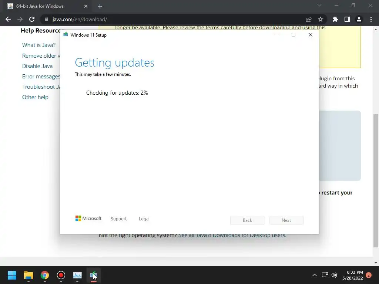Open the performance monitor taskbar icon
Image resolution: width=379 pixels, height=284 pixels.
pyautogui.click(x=77, y=275)
